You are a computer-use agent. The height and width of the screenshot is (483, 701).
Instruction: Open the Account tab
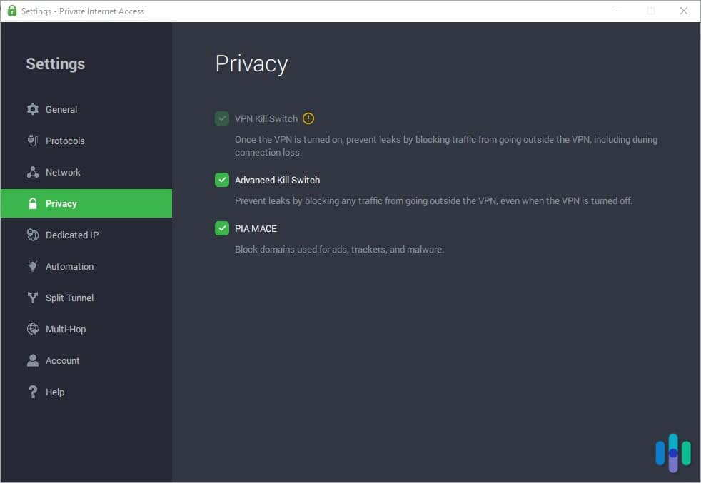point(86,360)
